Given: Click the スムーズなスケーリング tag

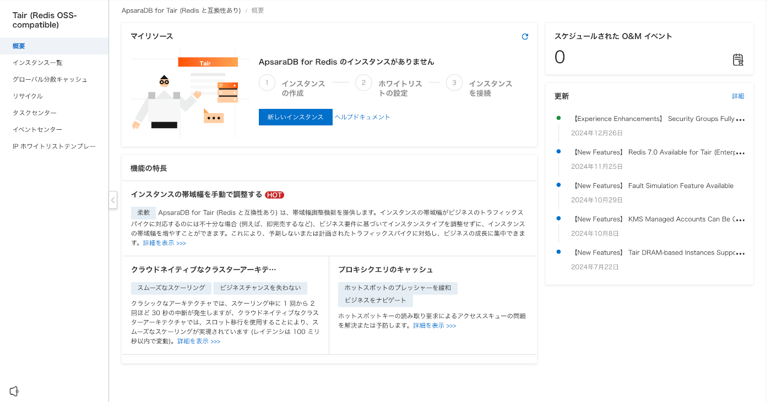Looking at the screenshot, I should pos(171,288).
